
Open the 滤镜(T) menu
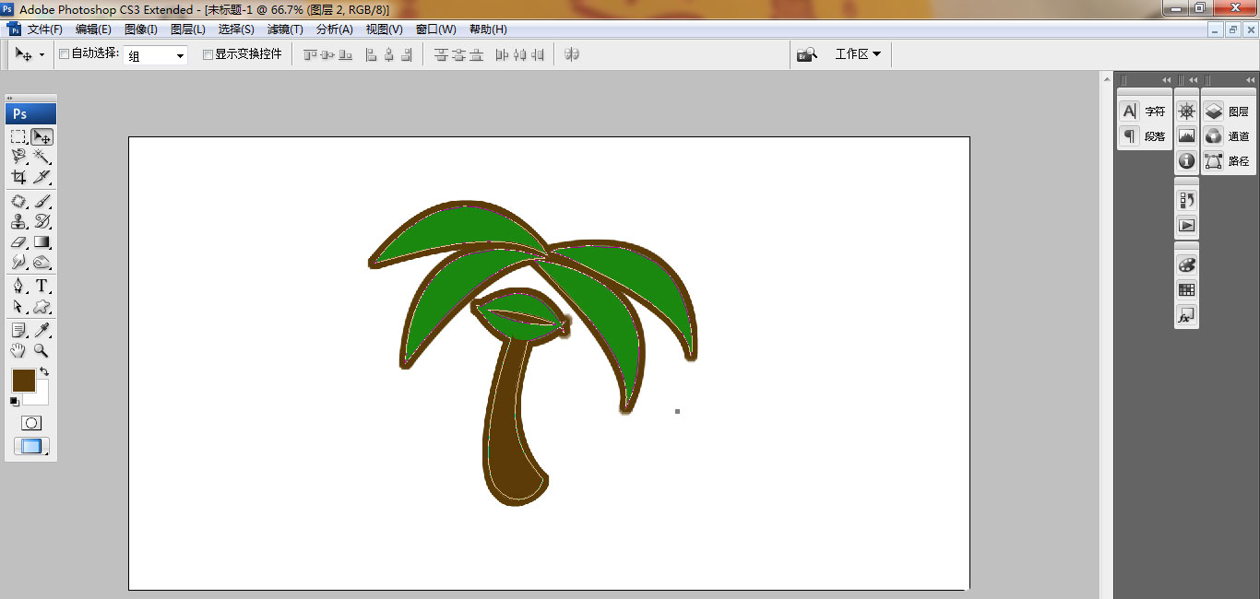[x=285, y=29]
